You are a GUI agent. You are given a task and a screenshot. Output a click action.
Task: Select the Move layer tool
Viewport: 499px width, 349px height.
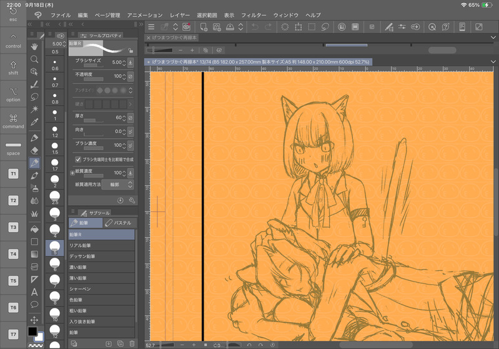pyautogui.click(x=34, y=320)
